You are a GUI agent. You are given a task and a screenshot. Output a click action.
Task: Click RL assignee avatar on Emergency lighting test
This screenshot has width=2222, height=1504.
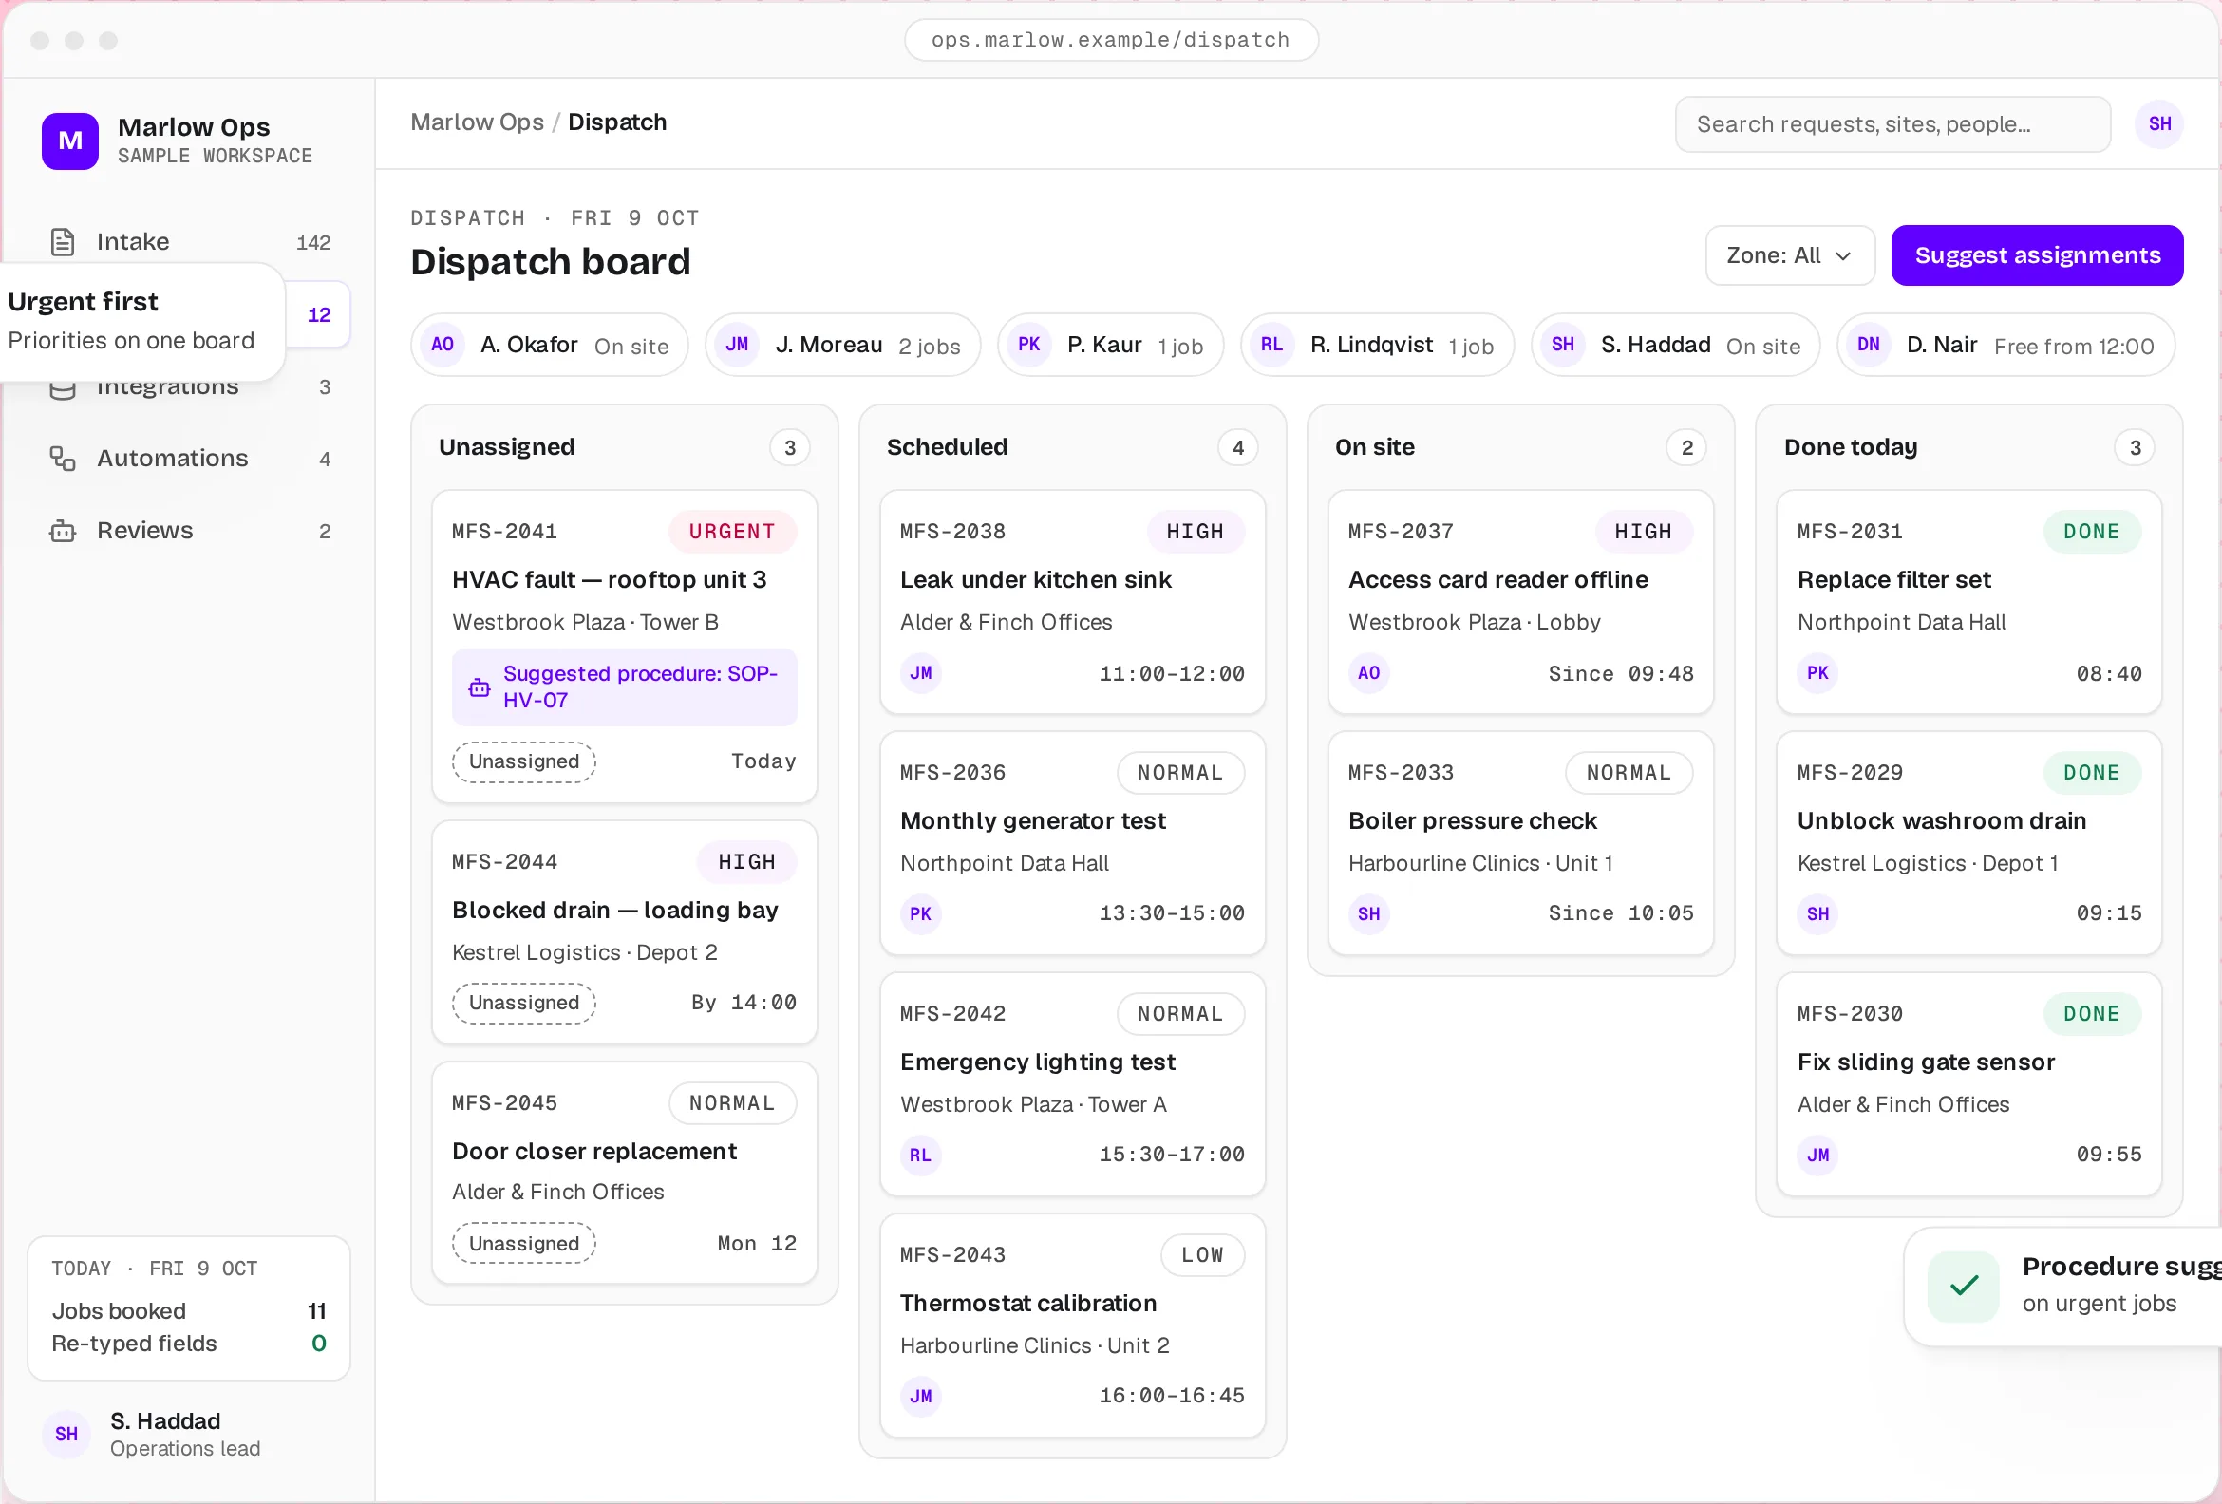pyautogui.click(x=921, y=1155)
